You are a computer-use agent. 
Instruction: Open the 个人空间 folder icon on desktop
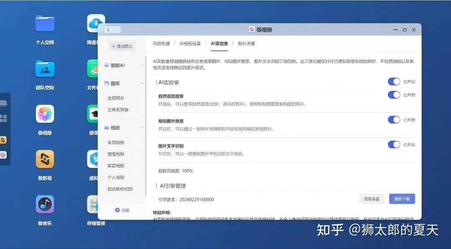point(45,24)
